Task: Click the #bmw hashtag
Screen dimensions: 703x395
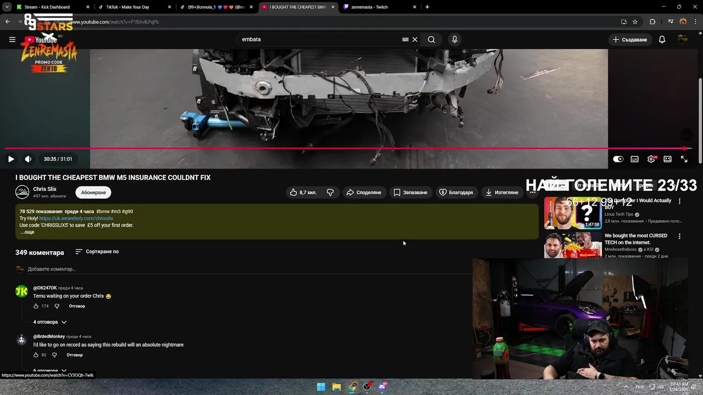Action: point(103,211)
